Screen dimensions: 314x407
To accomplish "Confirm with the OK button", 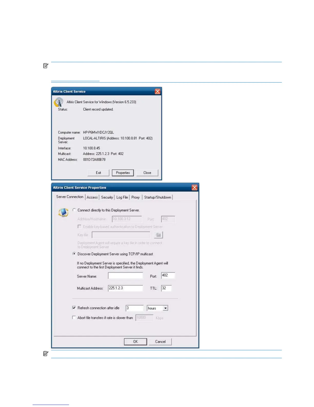I will 135,342.
